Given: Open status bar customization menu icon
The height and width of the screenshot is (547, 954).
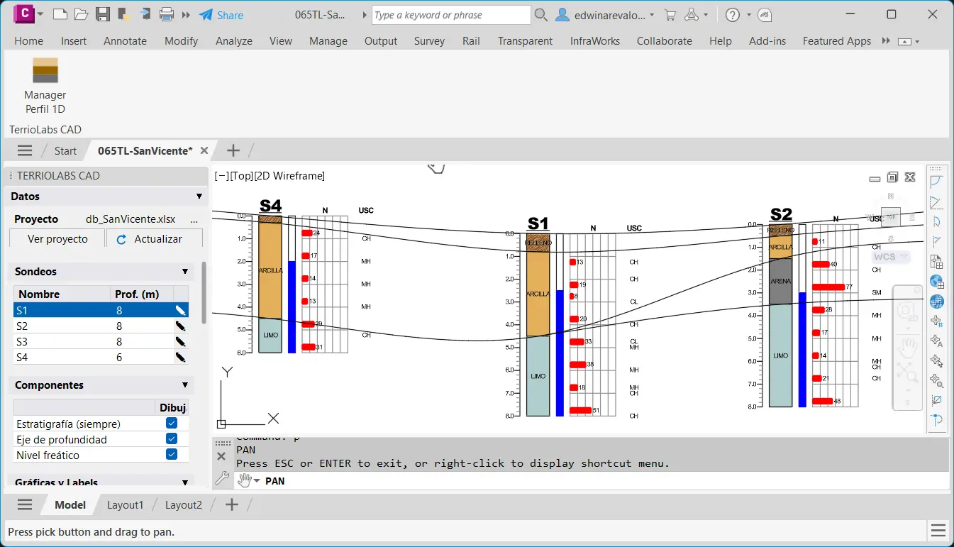Looking at the screenshot, I should pos(938,531).
